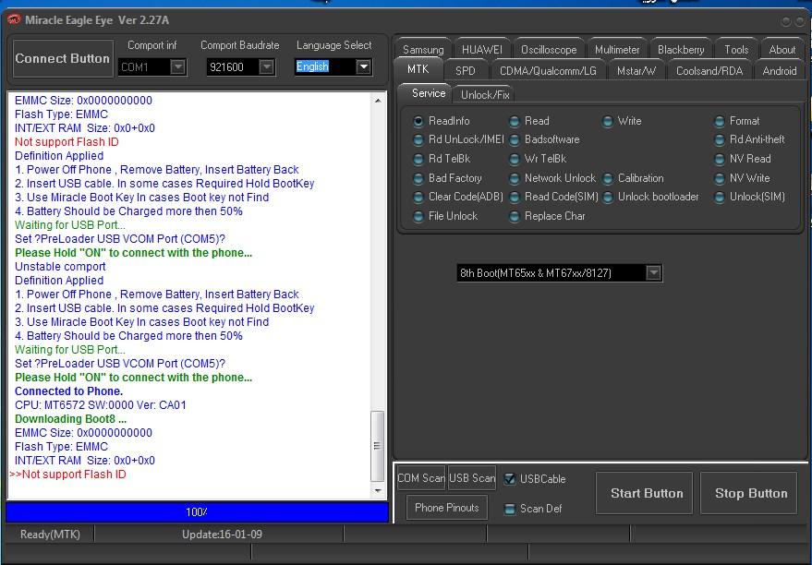Open the Multimeter tab
This screenshot has height=565, width=812.
click(617, 50)
